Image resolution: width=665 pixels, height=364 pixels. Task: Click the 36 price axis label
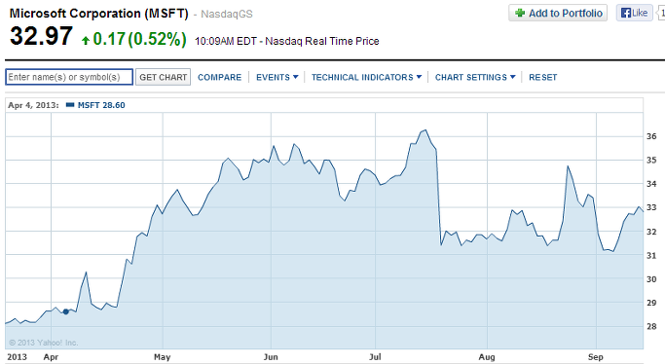click(x=651, y=136)
